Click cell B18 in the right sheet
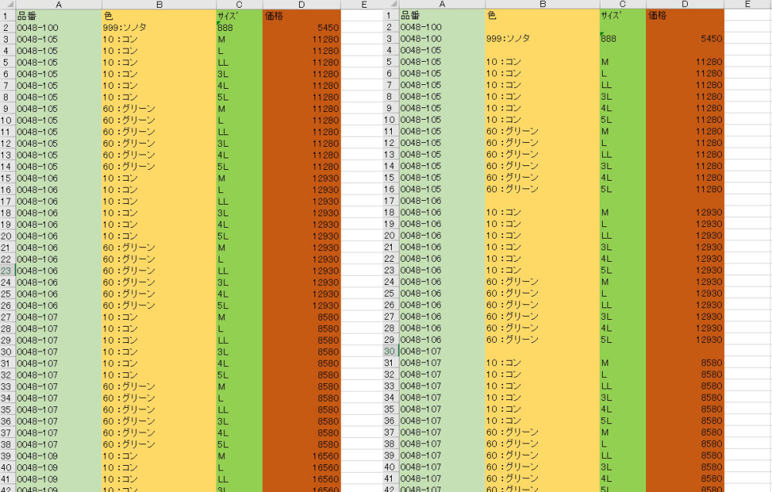This screenshot has width=772, height=492. tap(542, 212)
